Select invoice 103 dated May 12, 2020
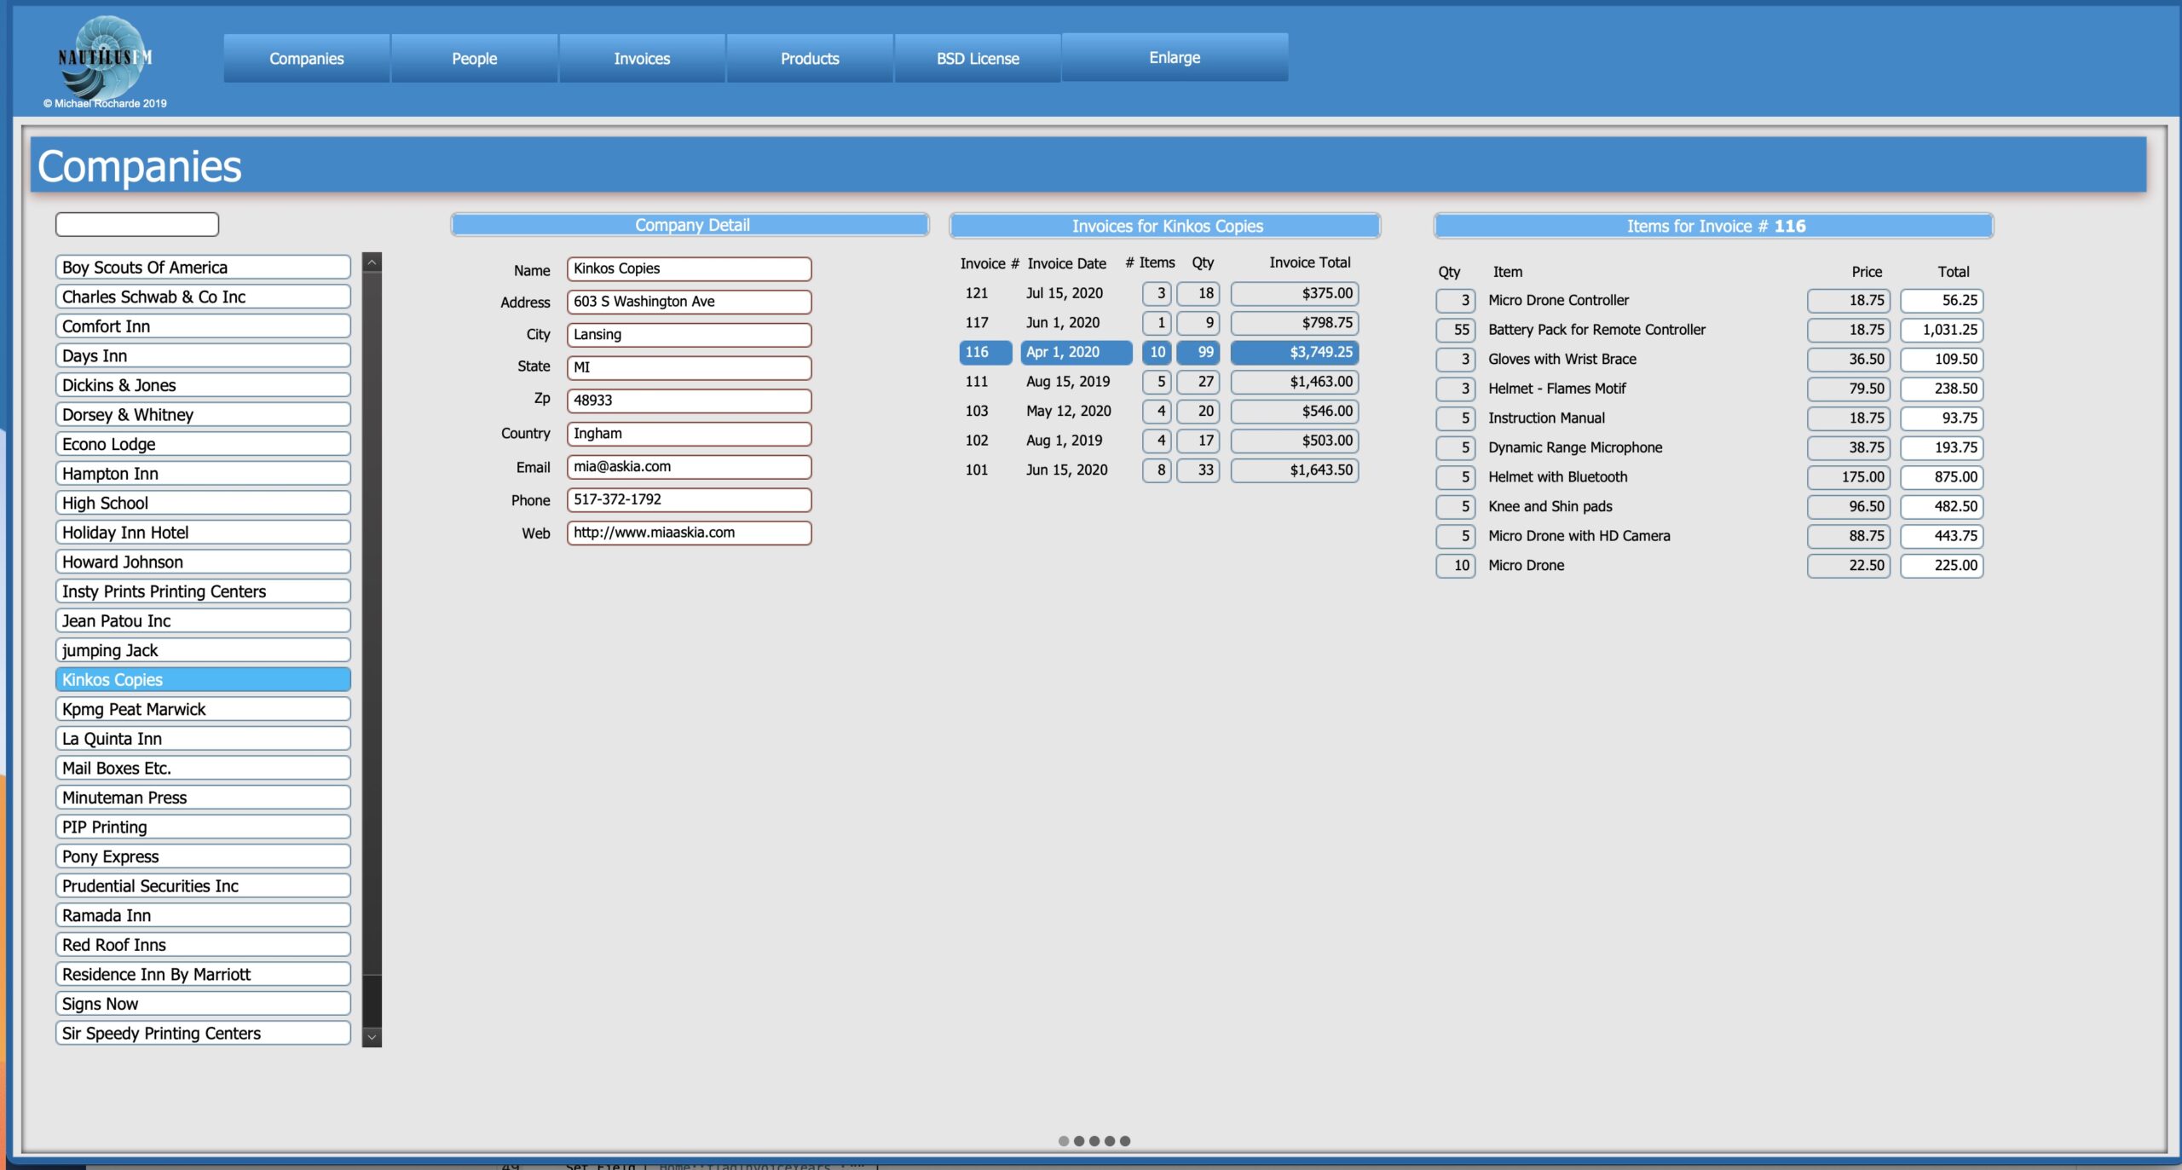 (x=1159, y=411)
